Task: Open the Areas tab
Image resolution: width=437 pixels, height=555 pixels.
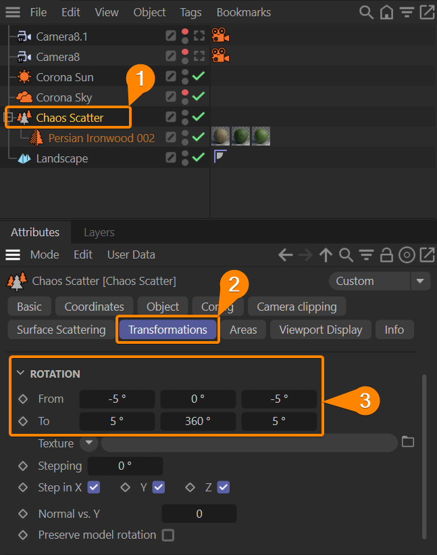Action: tap(243, 330)
